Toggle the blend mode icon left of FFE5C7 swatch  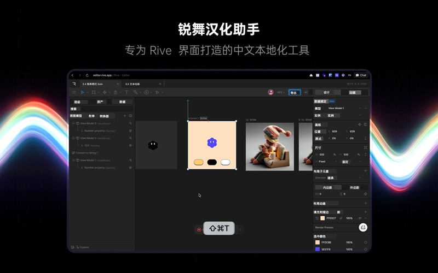317,218
